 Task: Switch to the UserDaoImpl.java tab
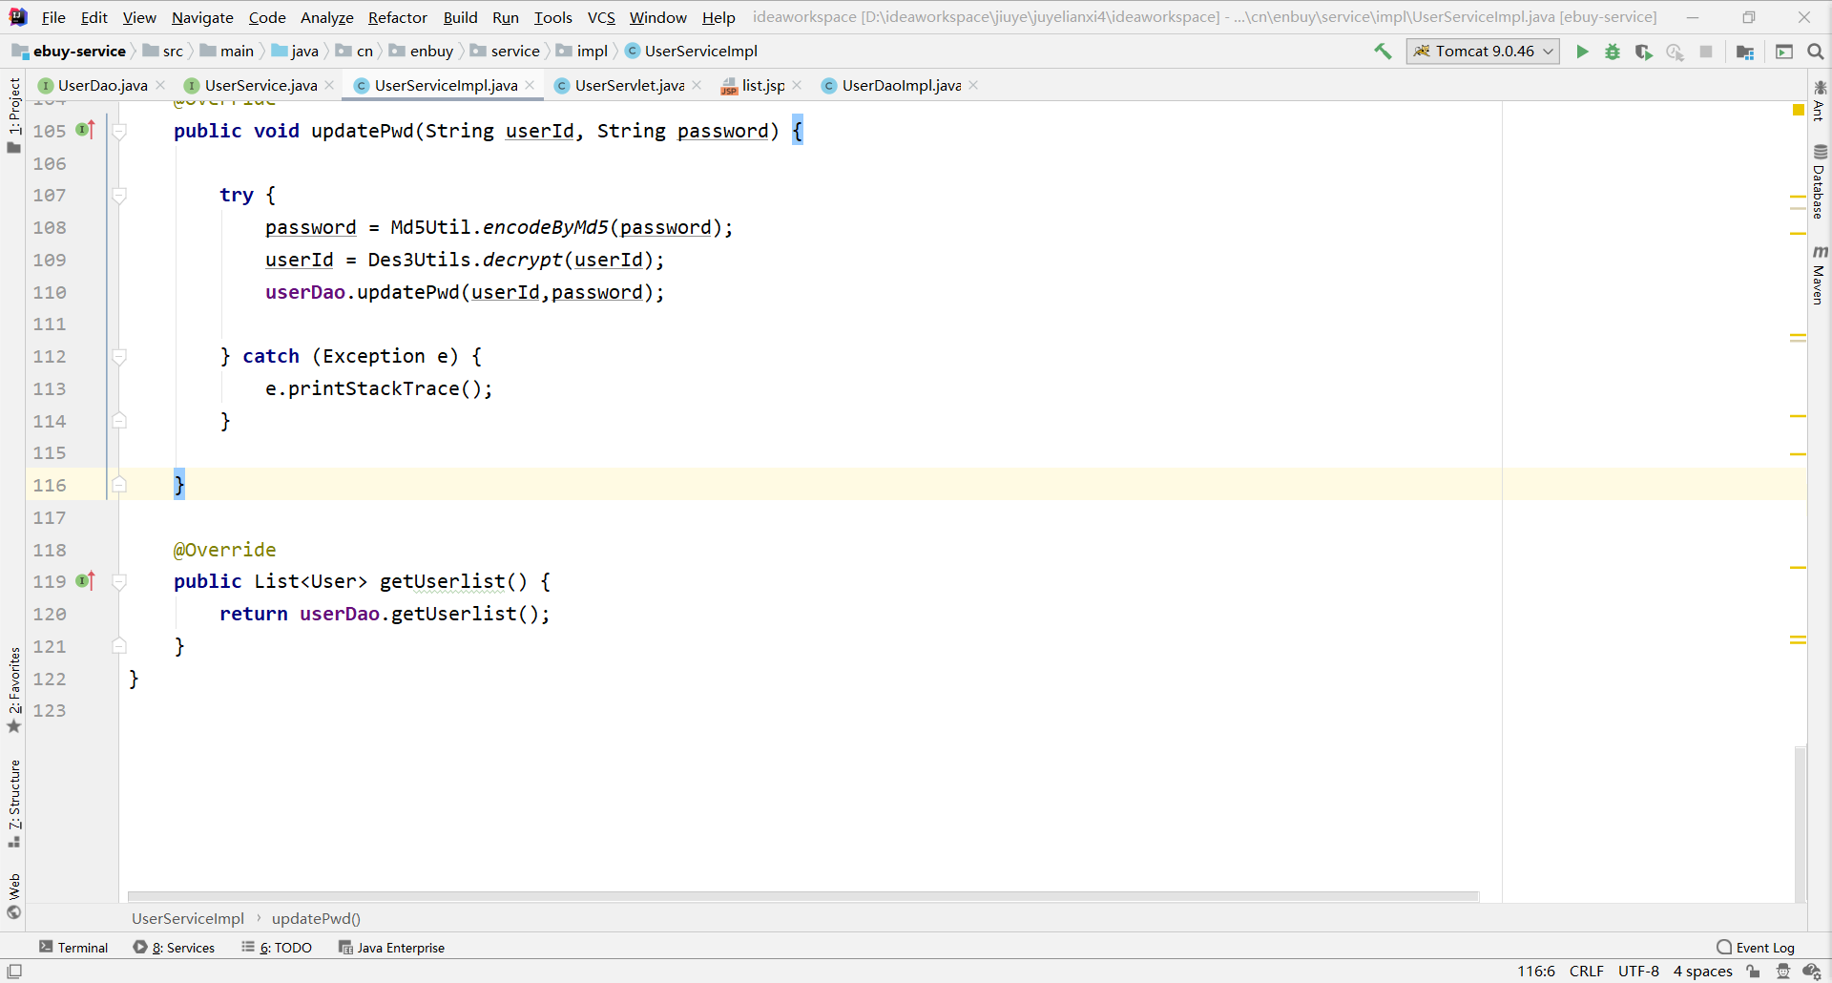coord(901,86)
